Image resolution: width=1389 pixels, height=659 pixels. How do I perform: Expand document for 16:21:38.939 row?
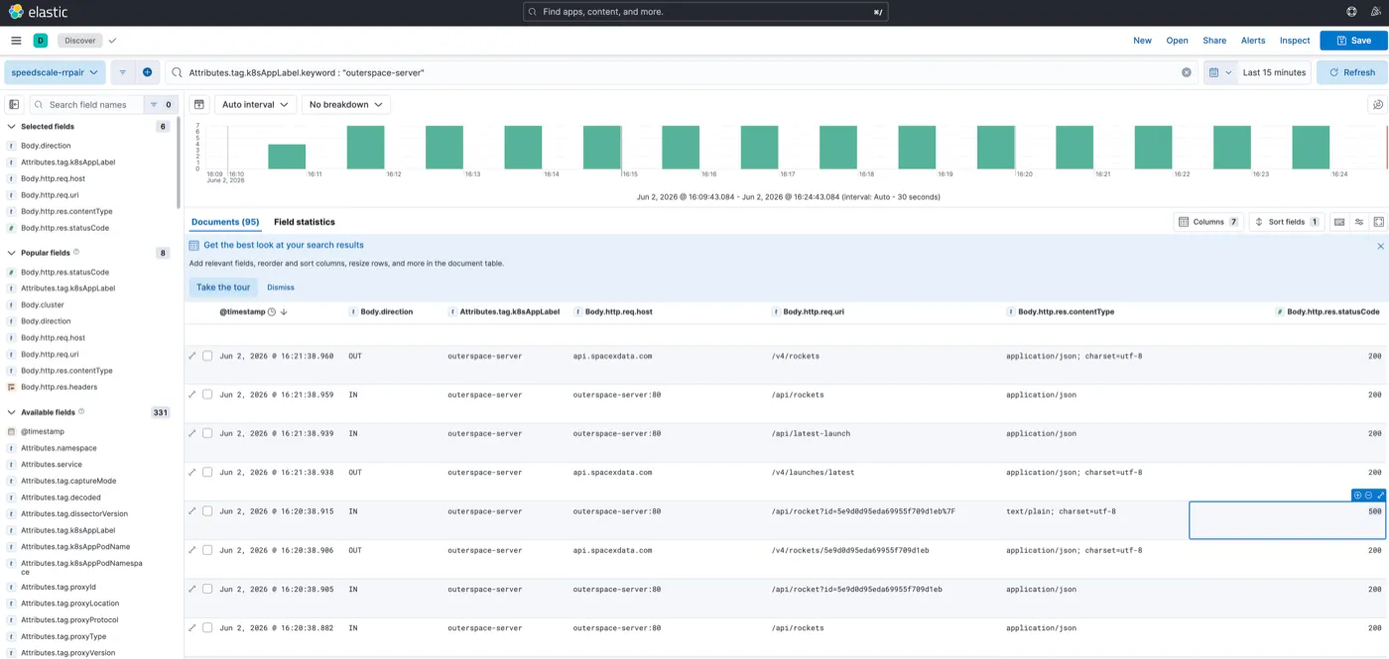(x=192, y=433)
